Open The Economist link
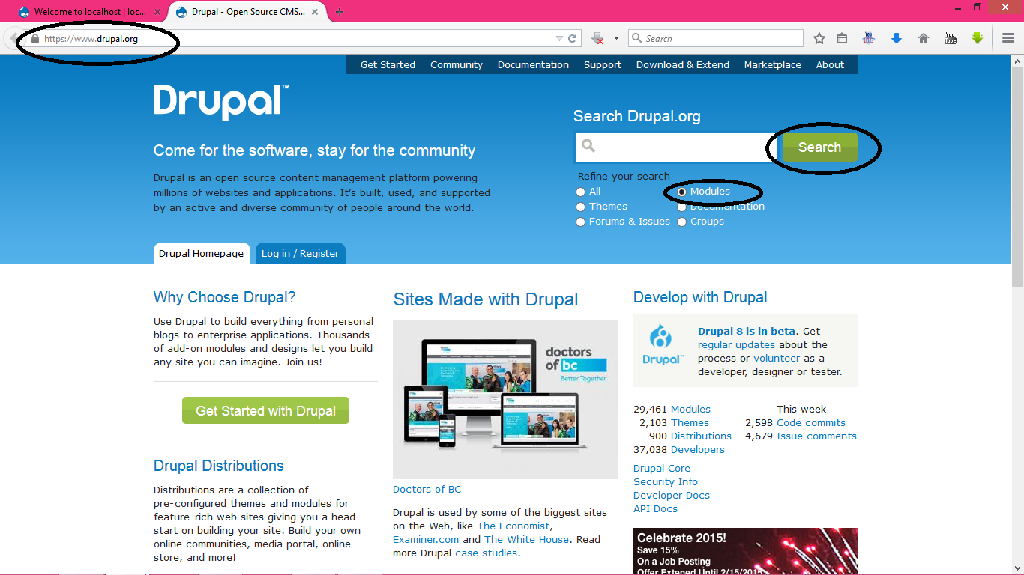 point(513,526)
